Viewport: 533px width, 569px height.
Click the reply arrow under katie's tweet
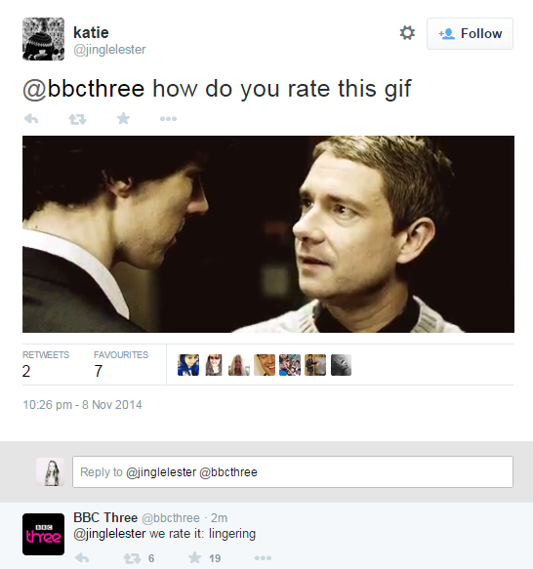point(31,119)
